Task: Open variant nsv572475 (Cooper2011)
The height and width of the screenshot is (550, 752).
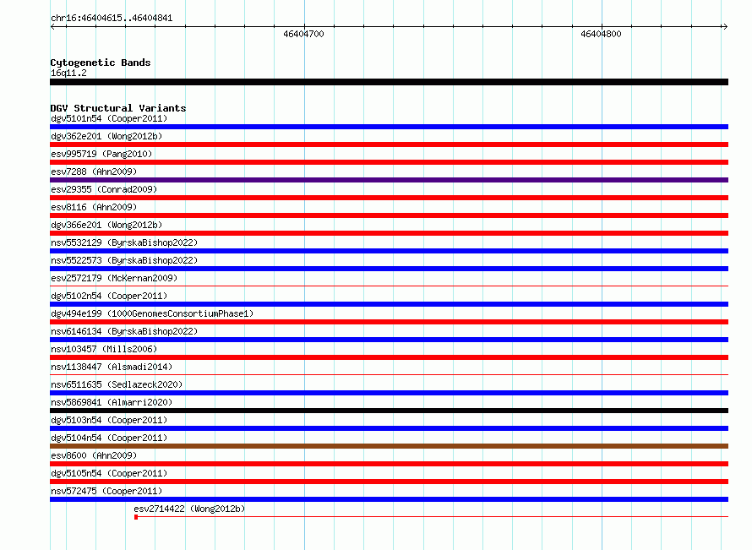Action: tap(106, 491)
